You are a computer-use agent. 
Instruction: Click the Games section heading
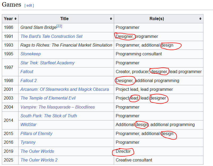click(x=11, y=5)
